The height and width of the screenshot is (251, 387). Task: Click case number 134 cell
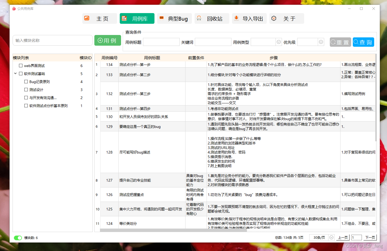[109, 65]
